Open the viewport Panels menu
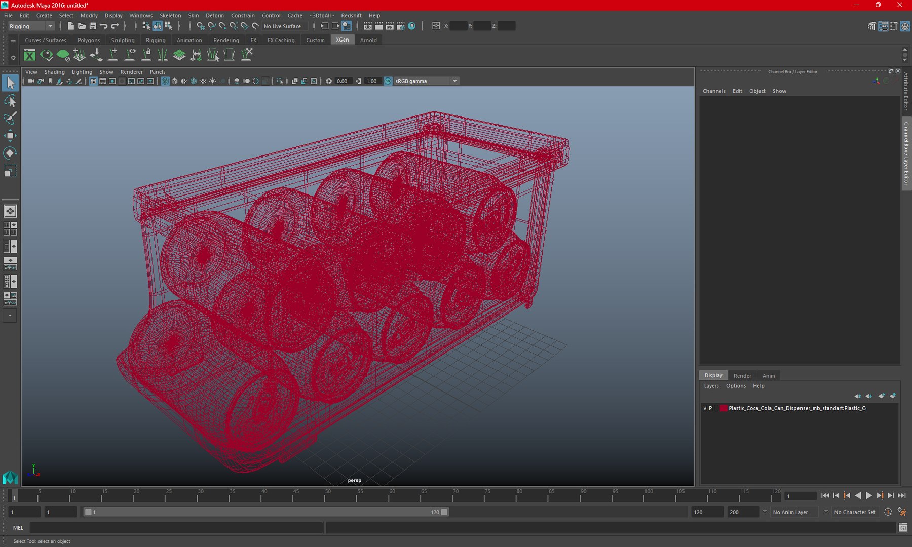The image size is (912, 547). (x=158, y=72)
